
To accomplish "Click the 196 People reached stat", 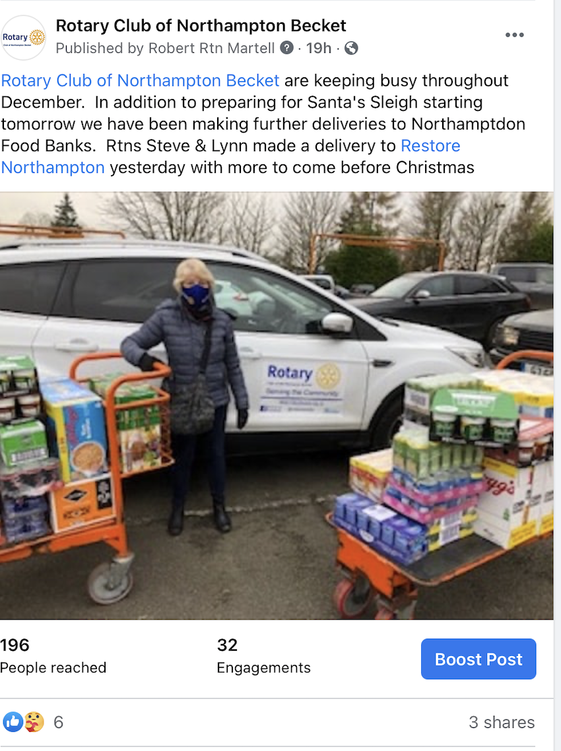I will (x=53, y=656).
